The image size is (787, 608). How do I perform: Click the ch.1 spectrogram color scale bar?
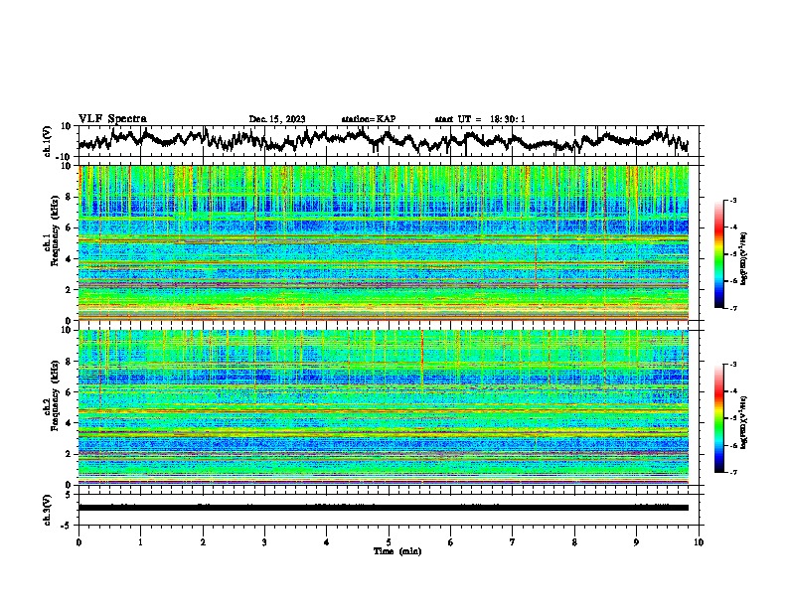point(719,254)
